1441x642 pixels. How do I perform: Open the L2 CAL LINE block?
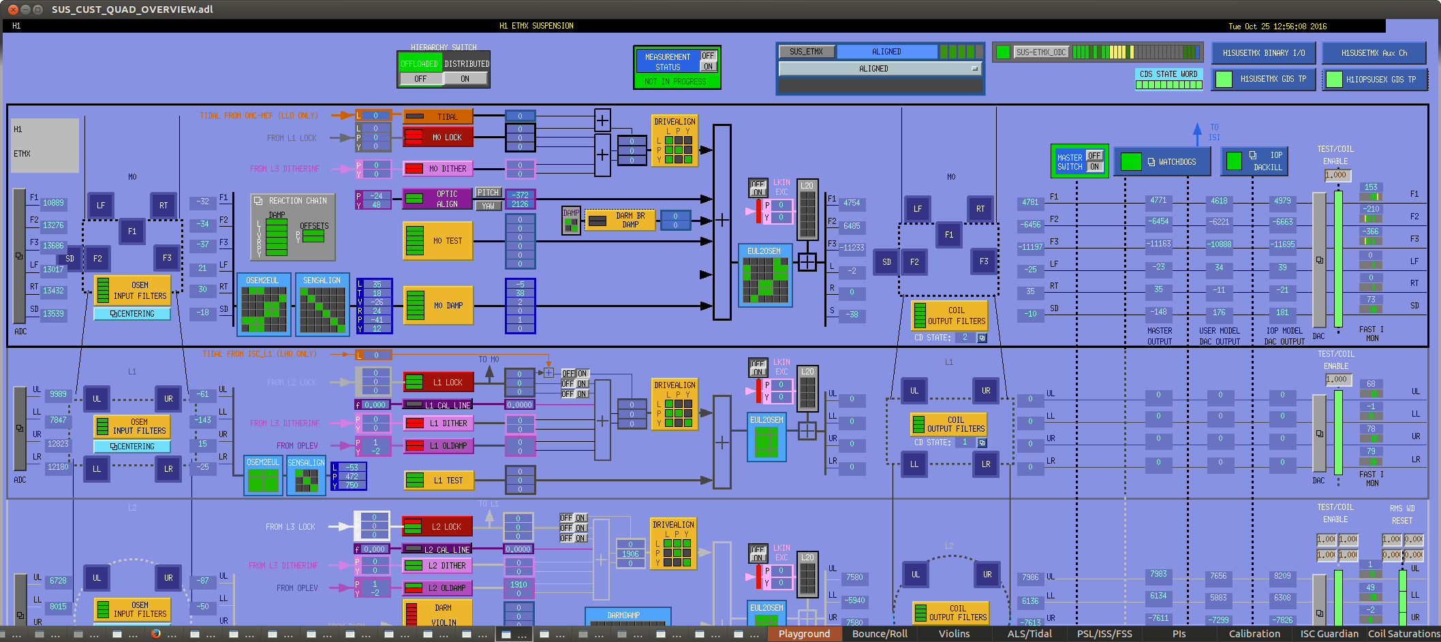[x=437, y=549]
